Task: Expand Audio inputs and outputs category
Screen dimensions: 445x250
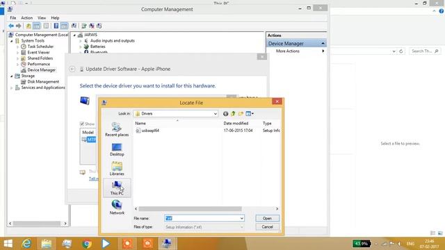Action: pos(81,41)
